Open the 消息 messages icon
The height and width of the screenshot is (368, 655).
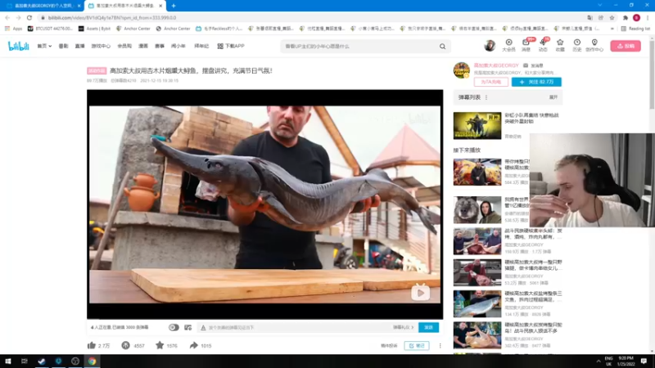click(526, 45)
